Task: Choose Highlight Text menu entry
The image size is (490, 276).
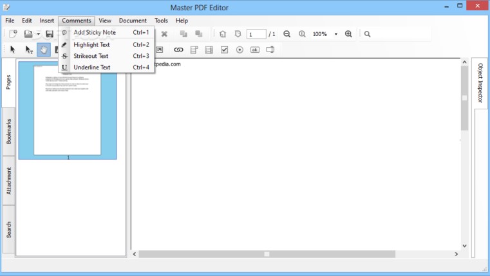Action: point(106,44)
